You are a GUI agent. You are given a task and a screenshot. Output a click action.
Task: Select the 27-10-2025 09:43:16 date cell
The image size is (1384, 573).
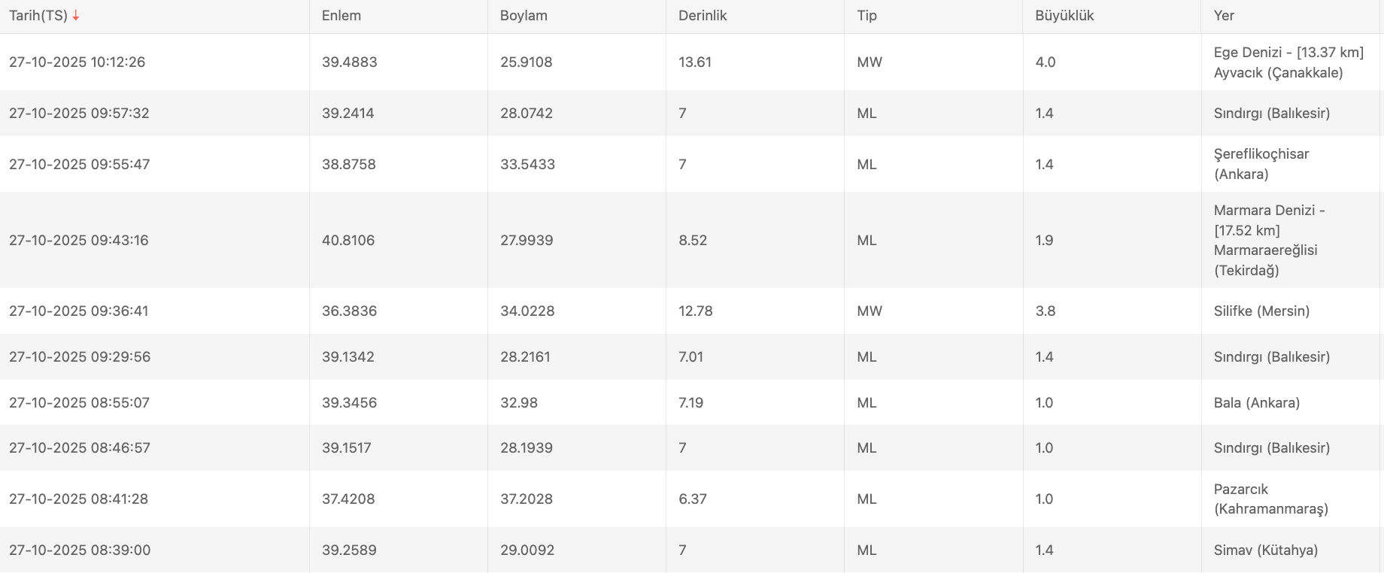pos(79,241)
